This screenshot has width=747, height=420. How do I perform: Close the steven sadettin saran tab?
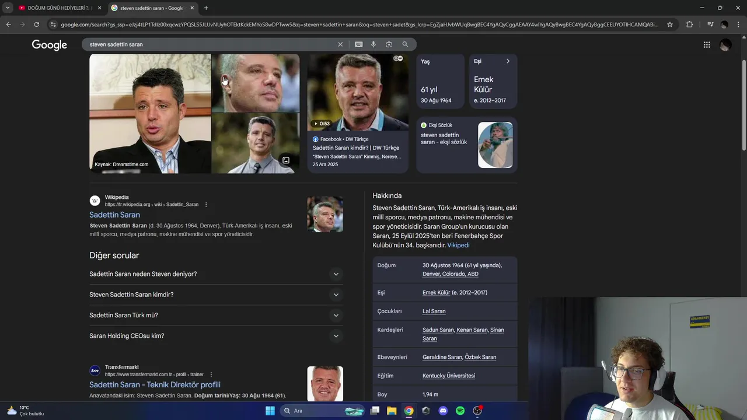(x=192, y=8)
